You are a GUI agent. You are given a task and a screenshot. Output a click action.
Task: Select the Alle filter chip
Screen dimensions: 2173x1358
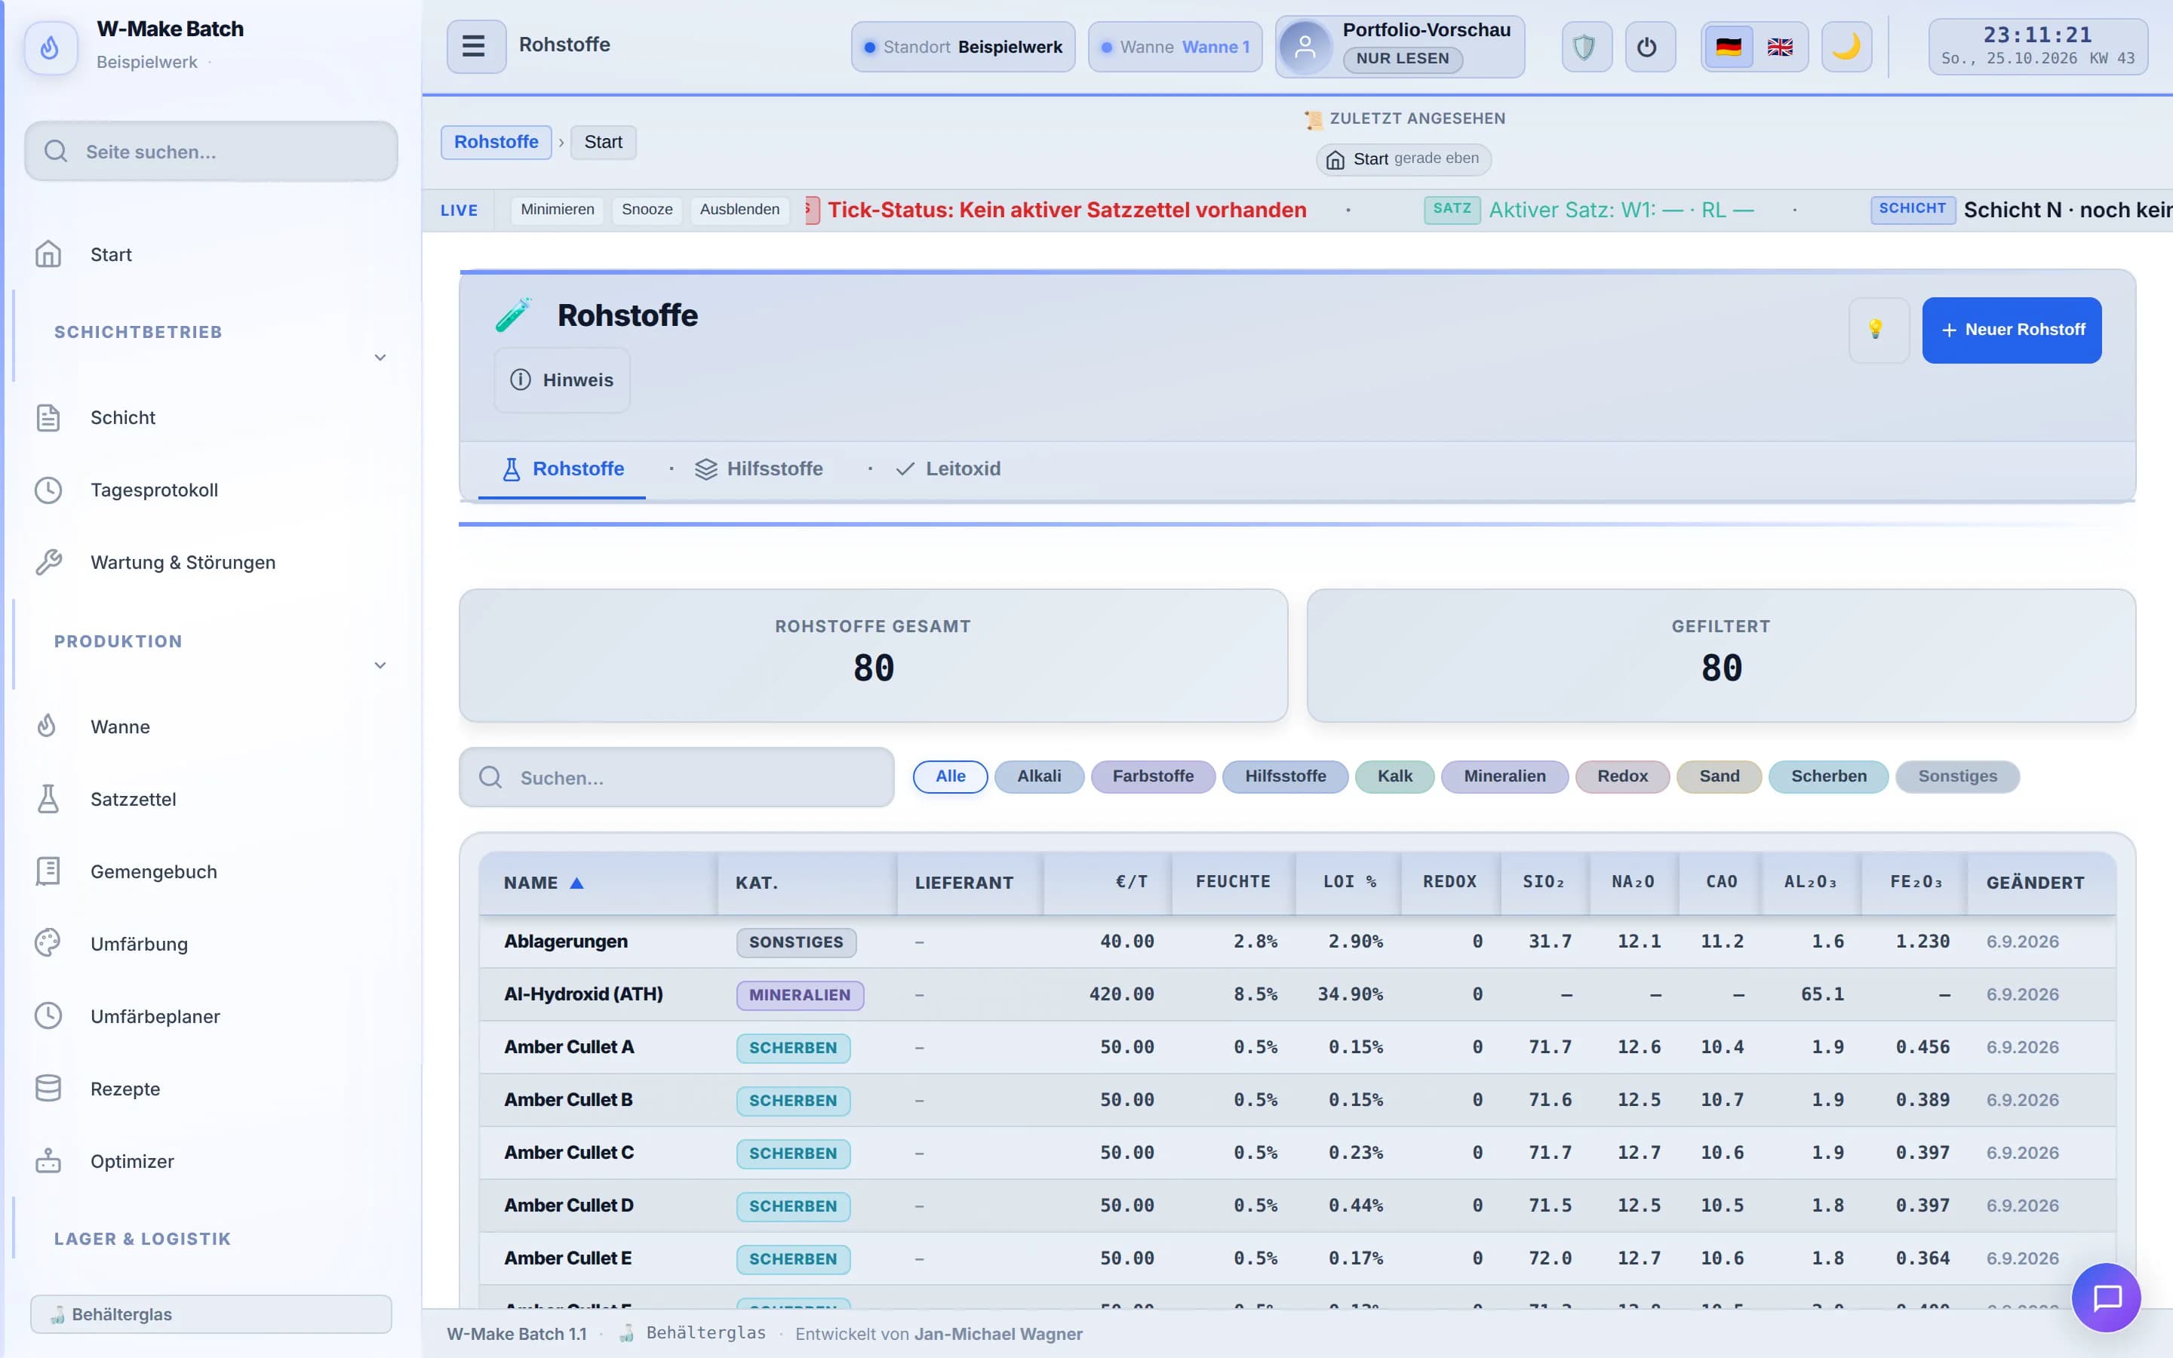pyautogui.click(x=950, y=776)
